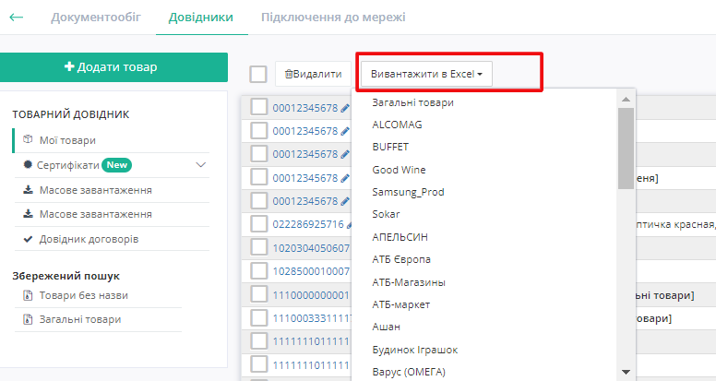The height and width of the screenshot is (381, 716).
Task: Click the Мої товари box icon
Action: [x=28, y=139]
